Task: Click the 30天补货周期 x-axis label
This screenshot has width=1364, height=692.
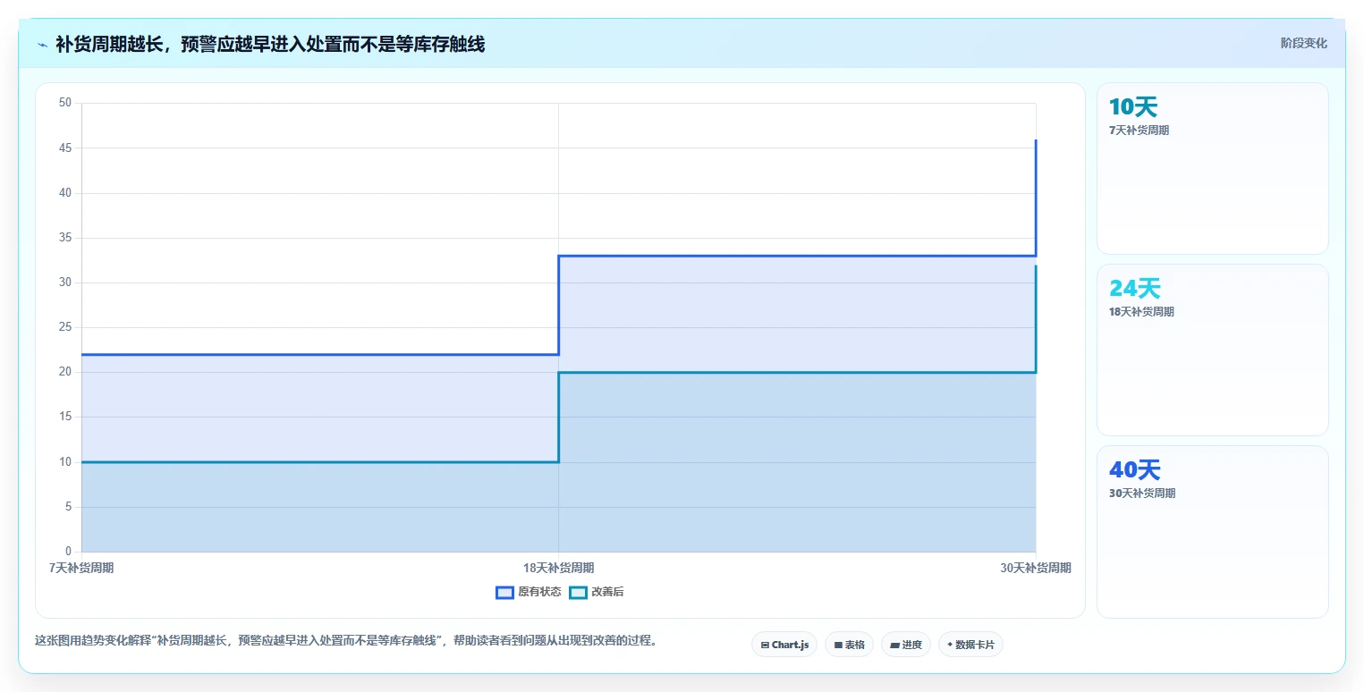Action: coord(1036,568)
